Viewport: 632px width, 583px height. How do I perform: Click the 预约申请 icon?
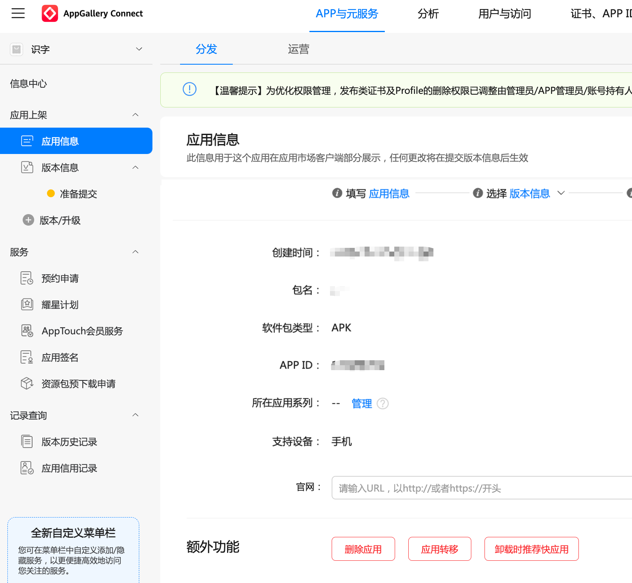point(27,278)
